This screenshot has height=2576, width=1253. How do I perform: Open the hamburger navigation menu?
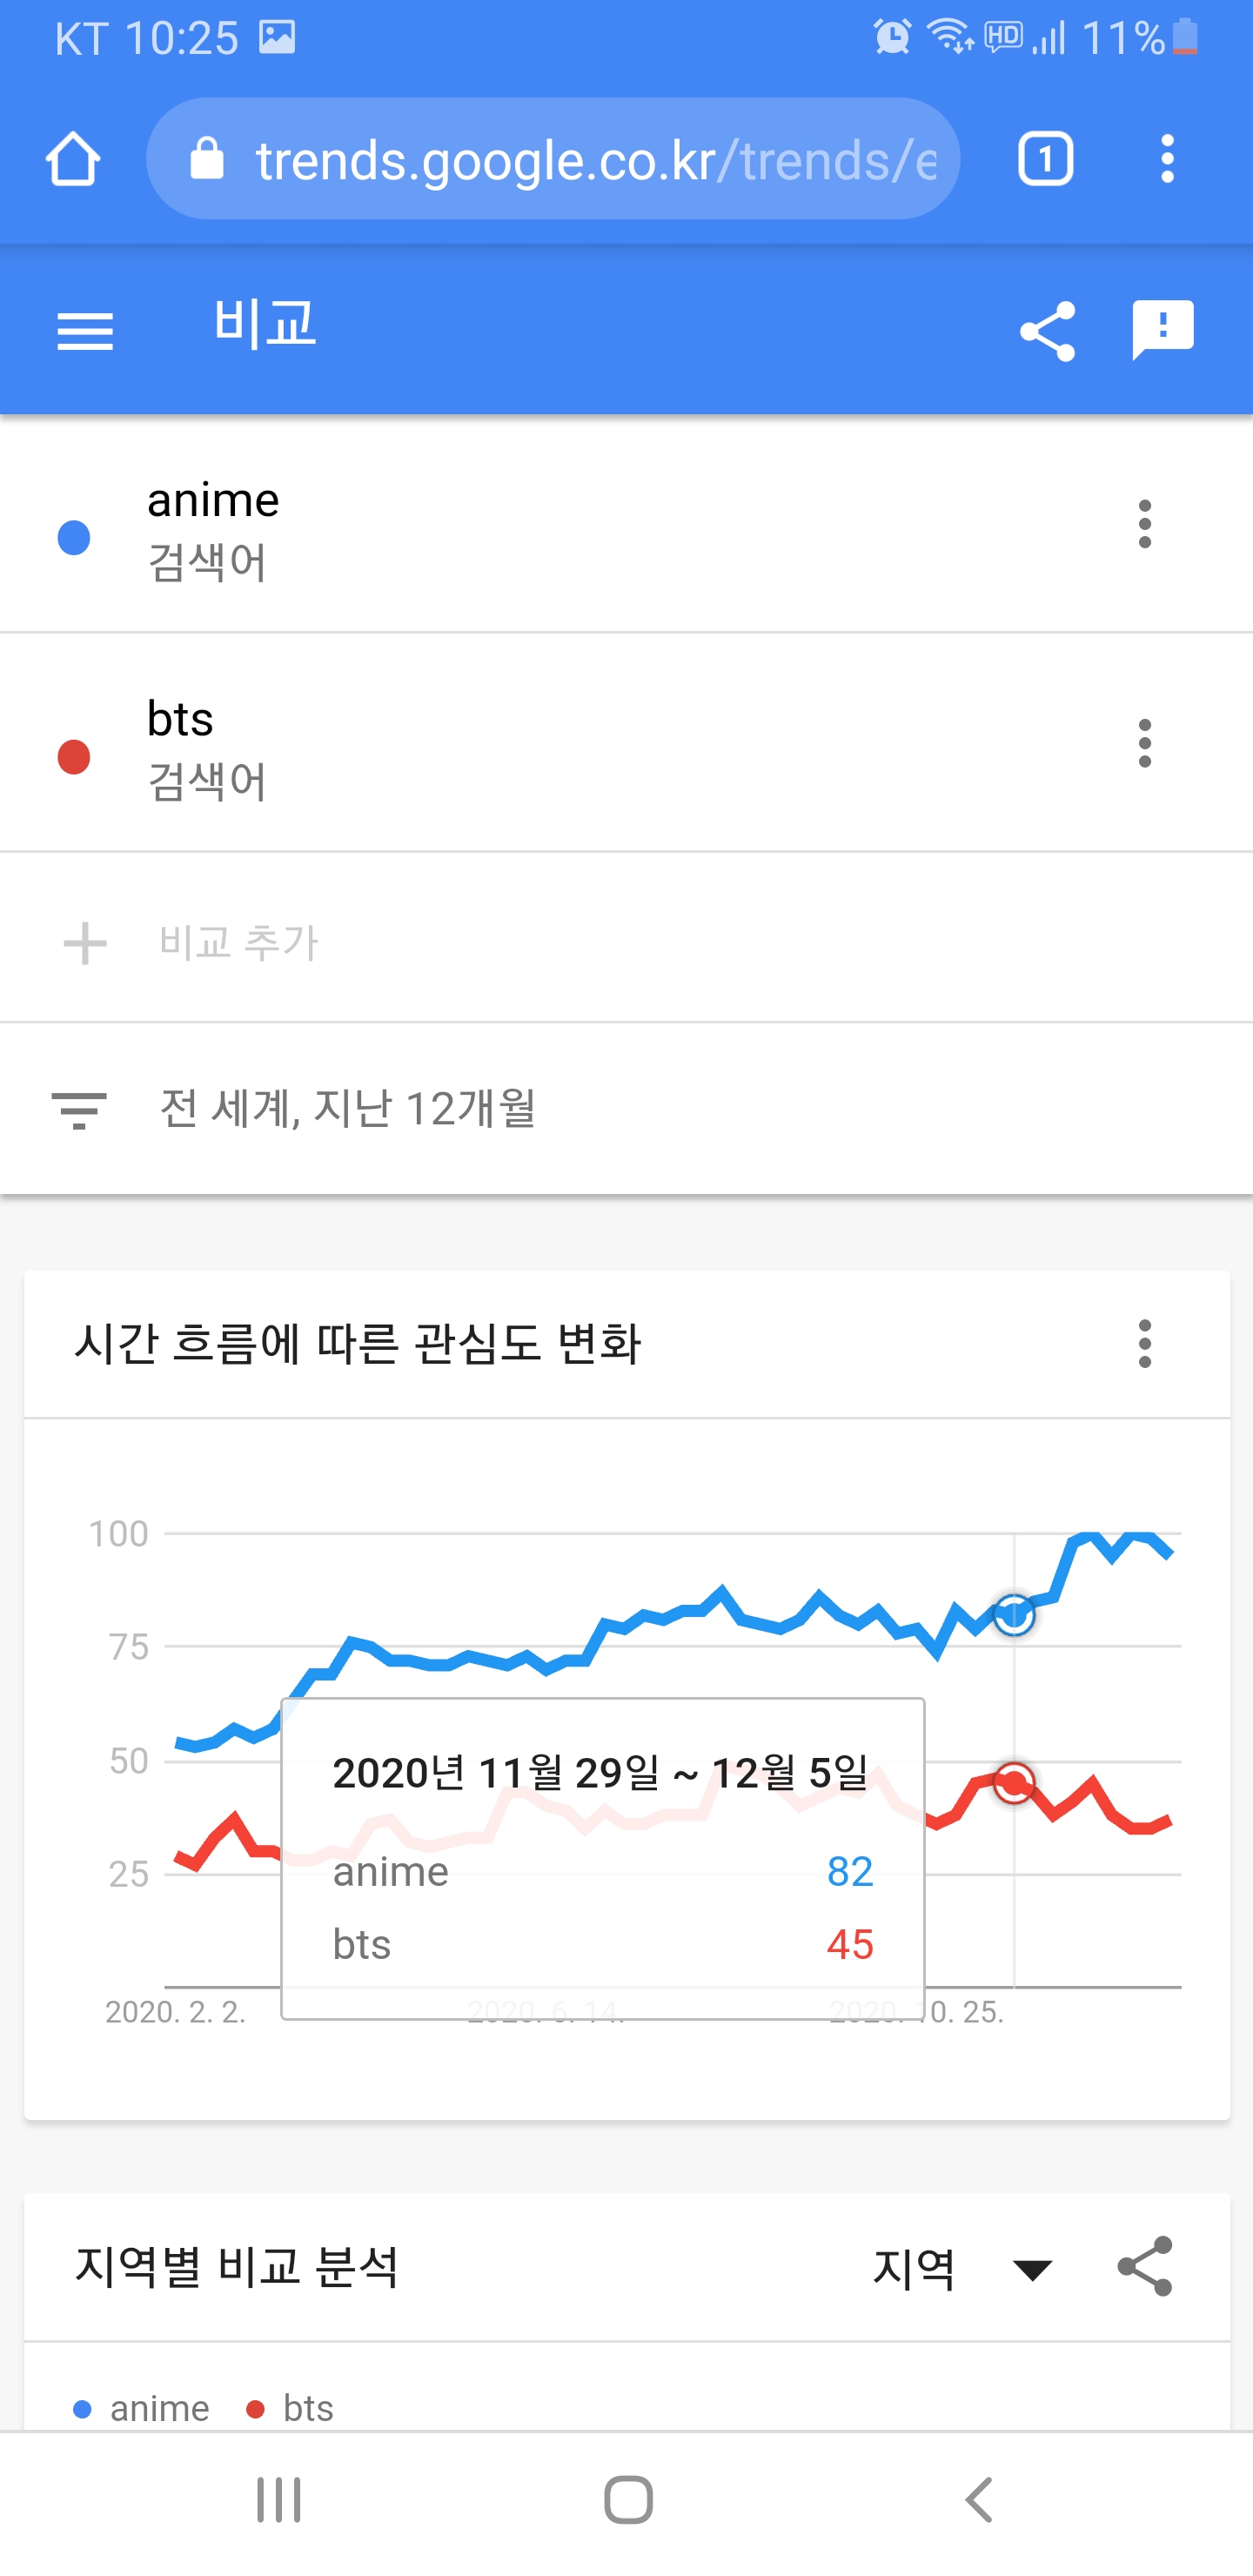[86, 331]
